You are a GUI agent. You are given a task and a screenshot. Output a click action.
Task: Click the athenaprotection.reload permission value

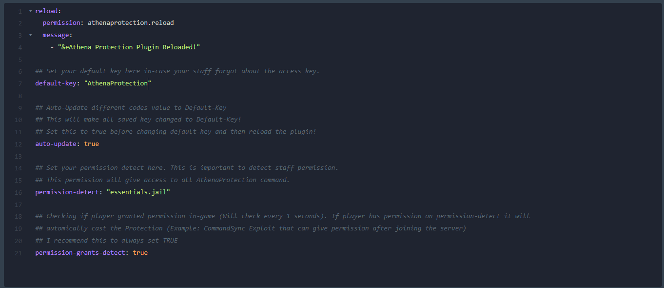click(131, 23)
